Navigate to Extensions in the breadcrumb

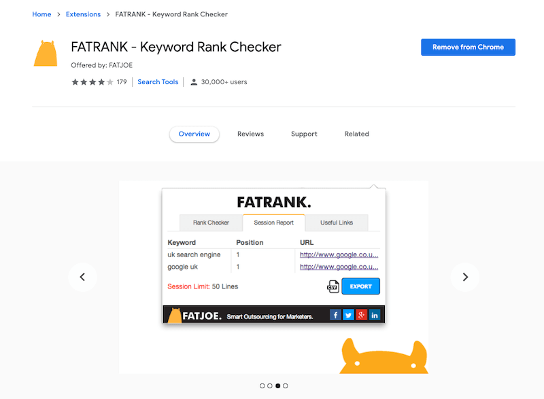[83, 14]
